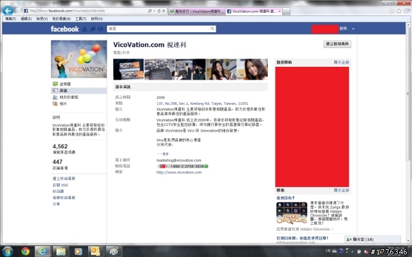Open the fifth browser menu (T)

[x=80, y=19]
